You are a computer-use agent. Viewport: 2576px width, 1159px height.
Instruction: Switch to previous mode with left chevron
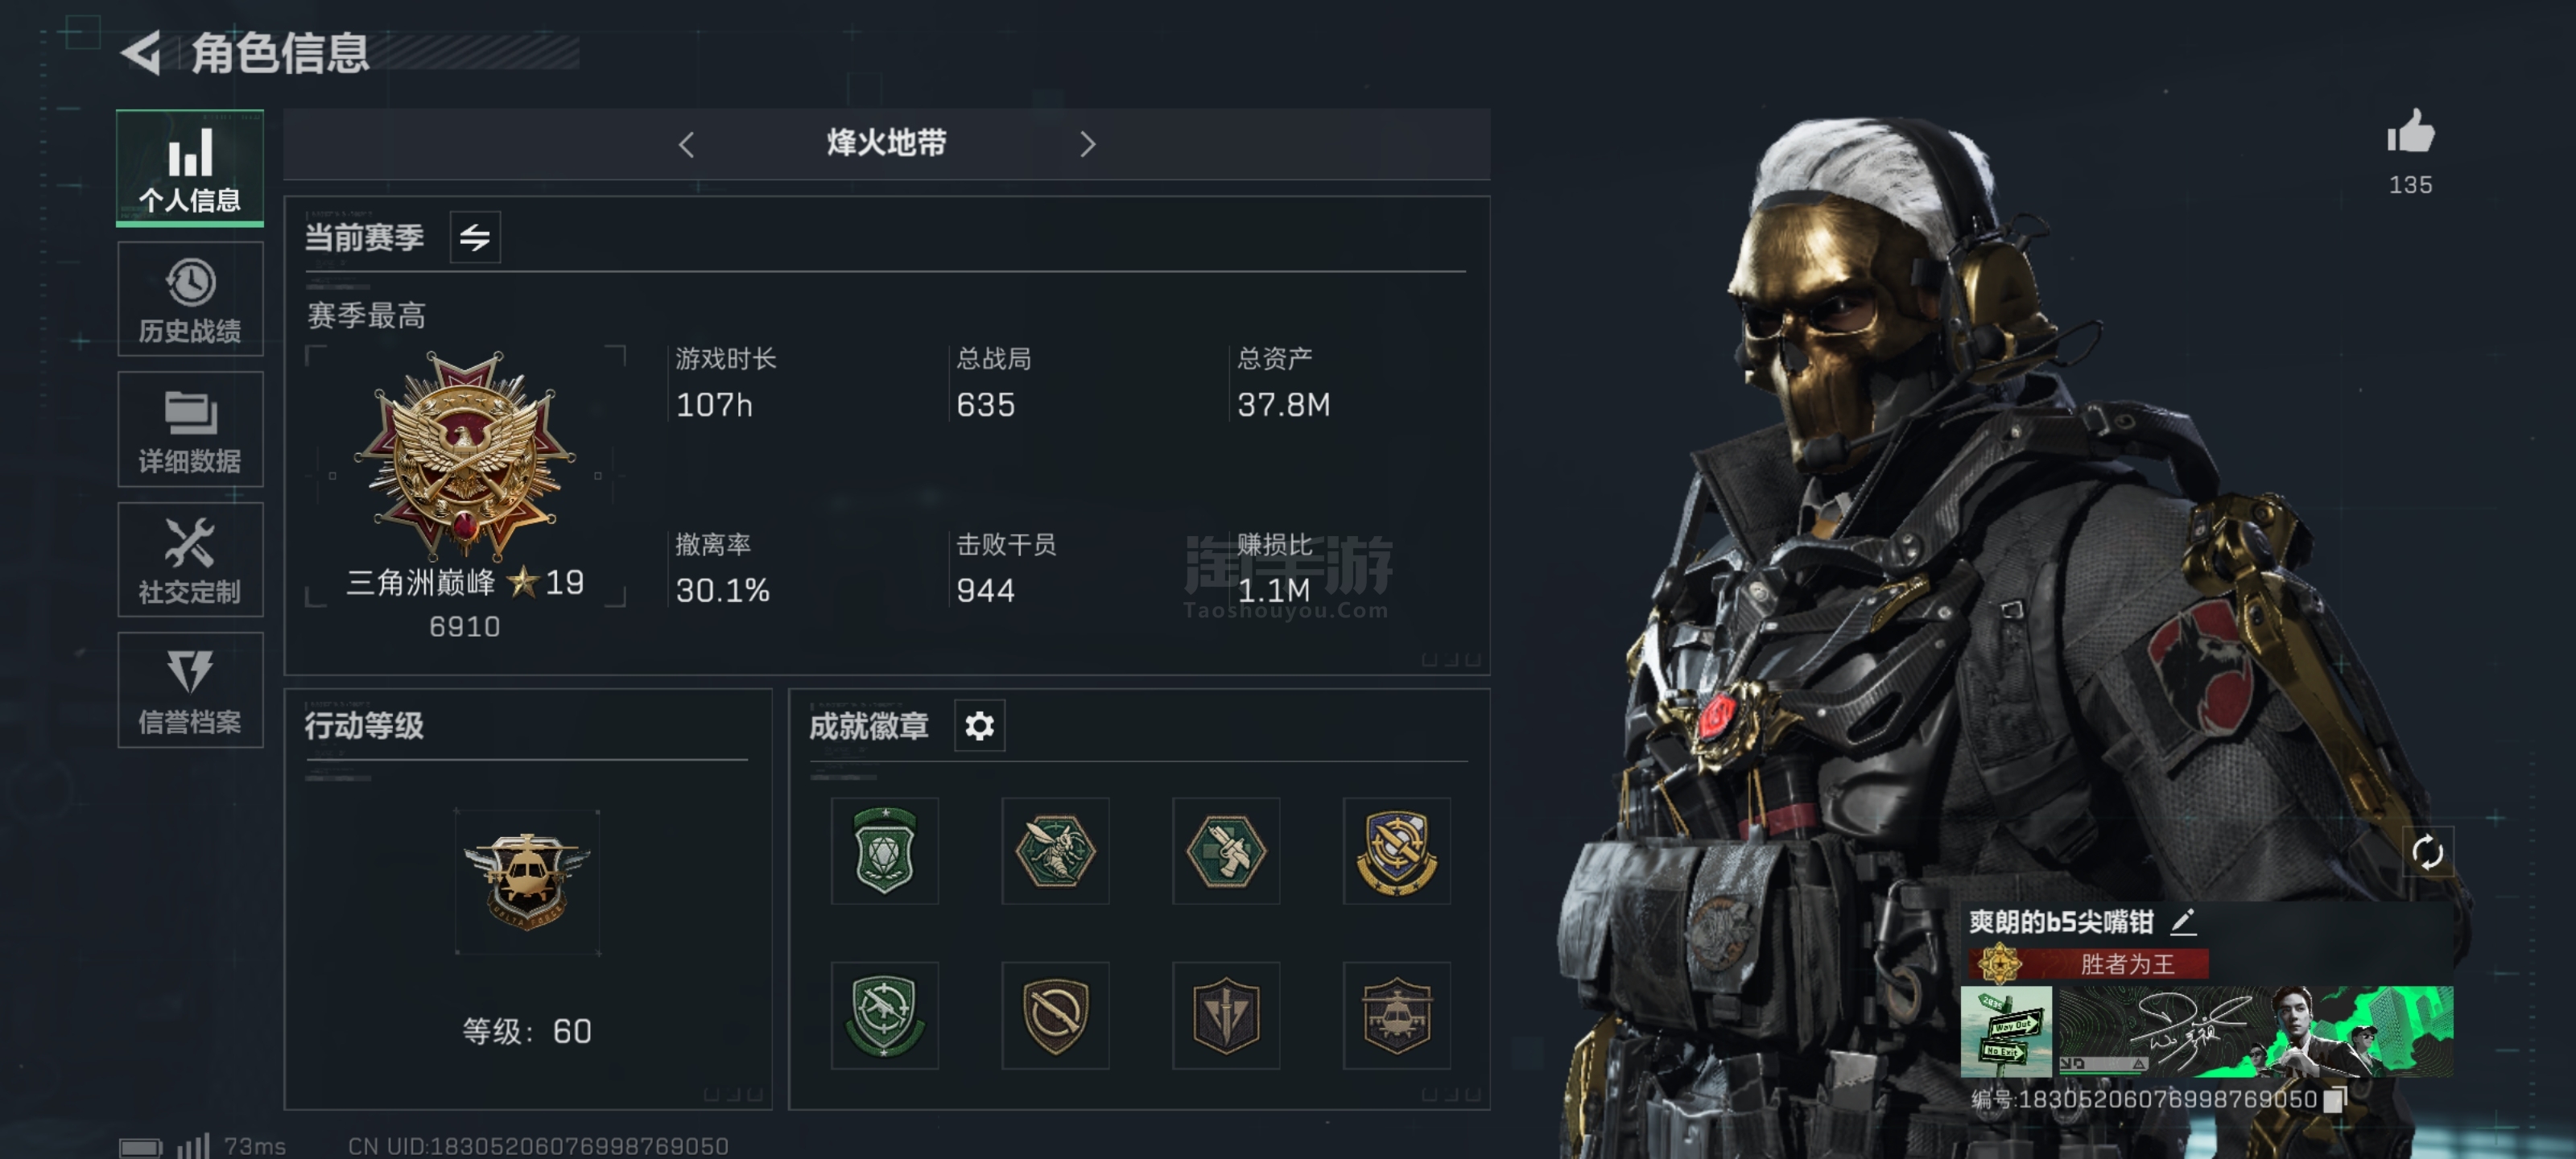tap(686, 145)
